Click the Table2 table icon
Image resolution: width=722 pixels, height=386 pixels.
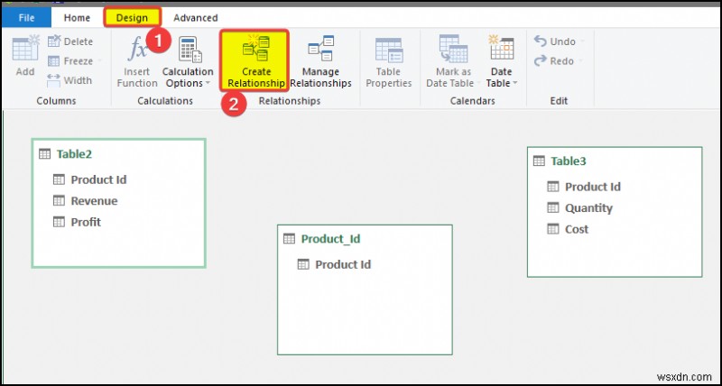tap(44, 153)
